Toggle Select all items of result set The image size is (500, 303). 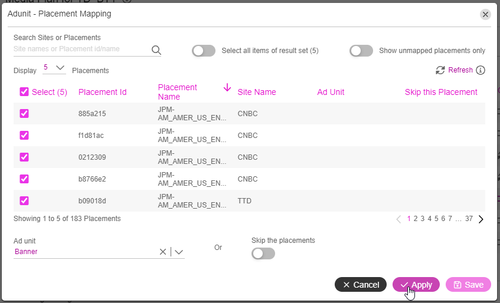pyautogui.click(x=204, y=51)
